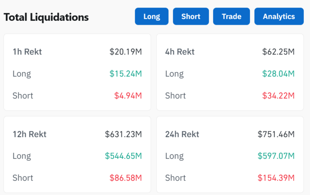Open the Analytics button
310x195 pixels.
[x=279, y=17]
